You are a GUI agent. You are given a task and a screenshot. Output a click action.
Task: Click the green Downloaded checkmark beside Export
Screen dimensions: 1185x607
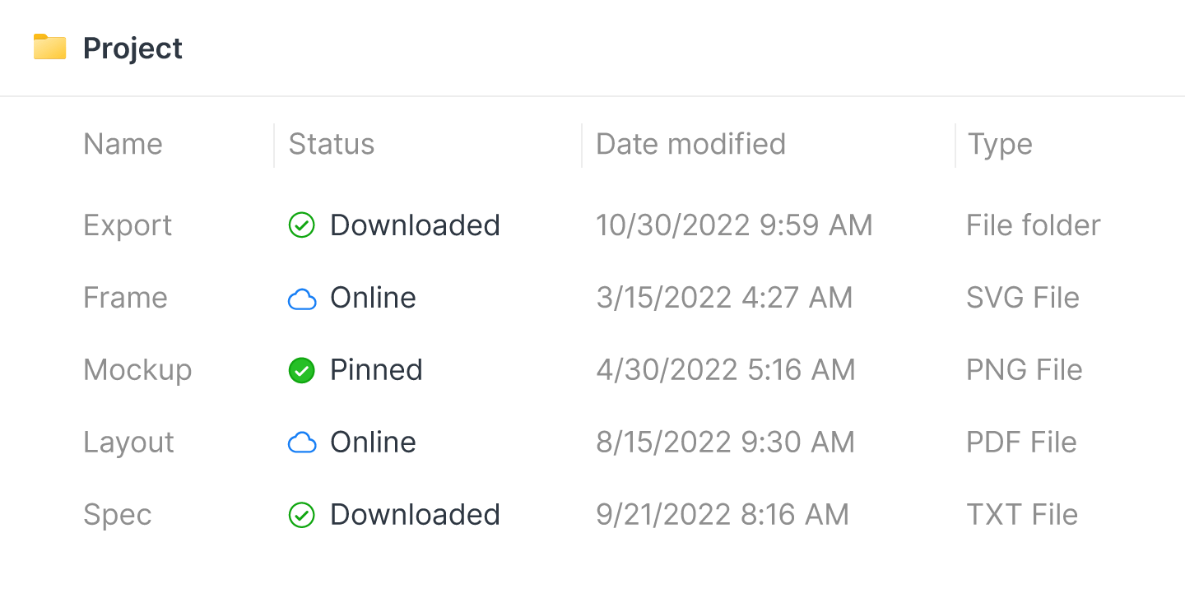[x=302, y=225]
